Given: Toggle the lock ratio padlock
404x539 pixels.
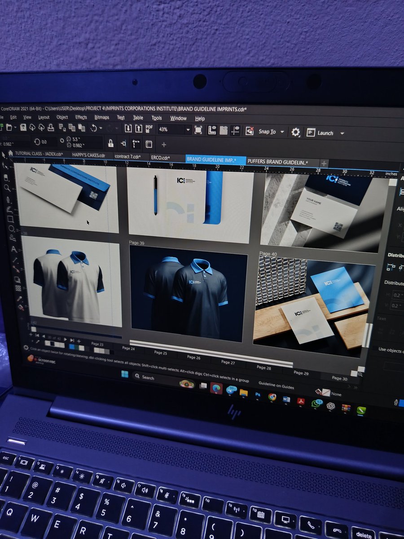Looking at the screenshot, I should (110, 143).
